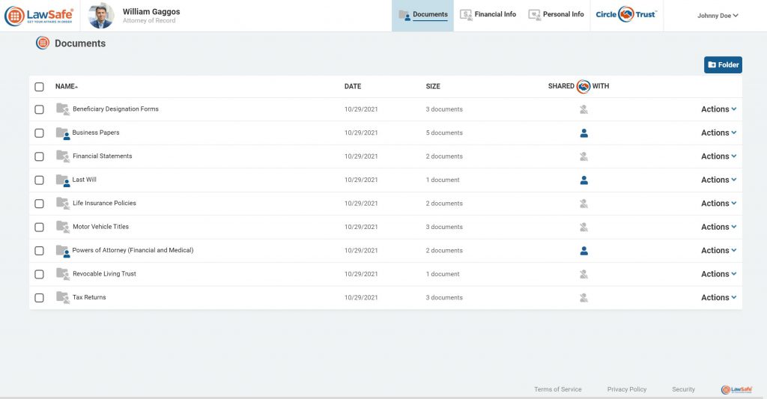Image resolution: width=767 pixels, height=399 pixels.
Task: Switch to the Personal Info tab
Action: [557, 15]
